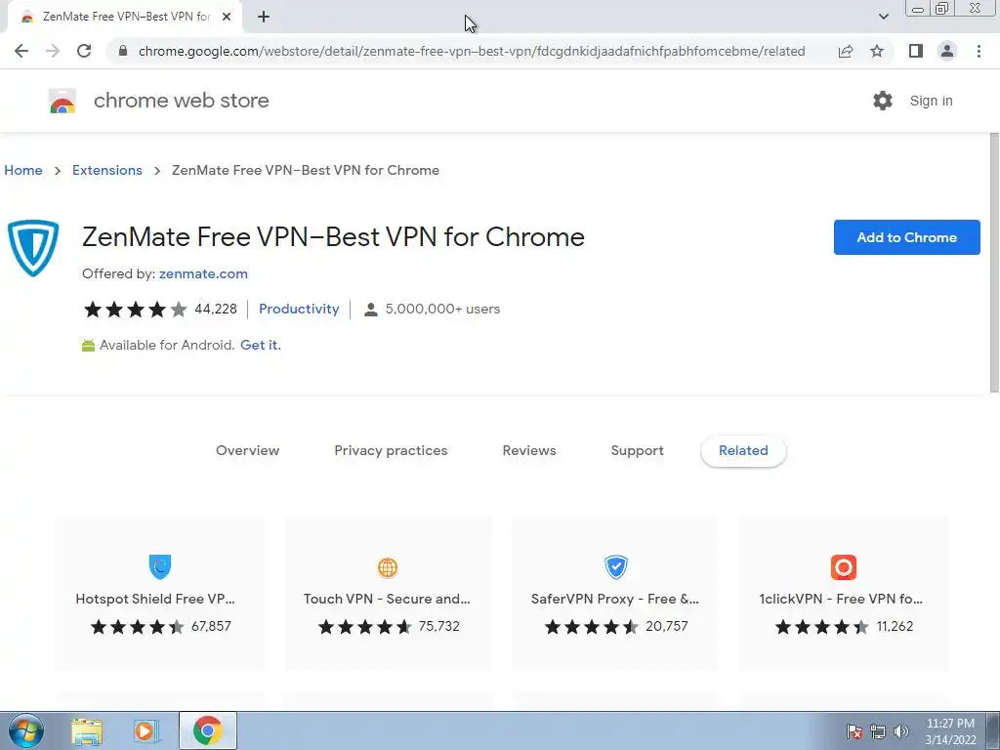Screen dimensions: 1000x750
Task: Open the Productivity category link
Action: click(299, 309)
